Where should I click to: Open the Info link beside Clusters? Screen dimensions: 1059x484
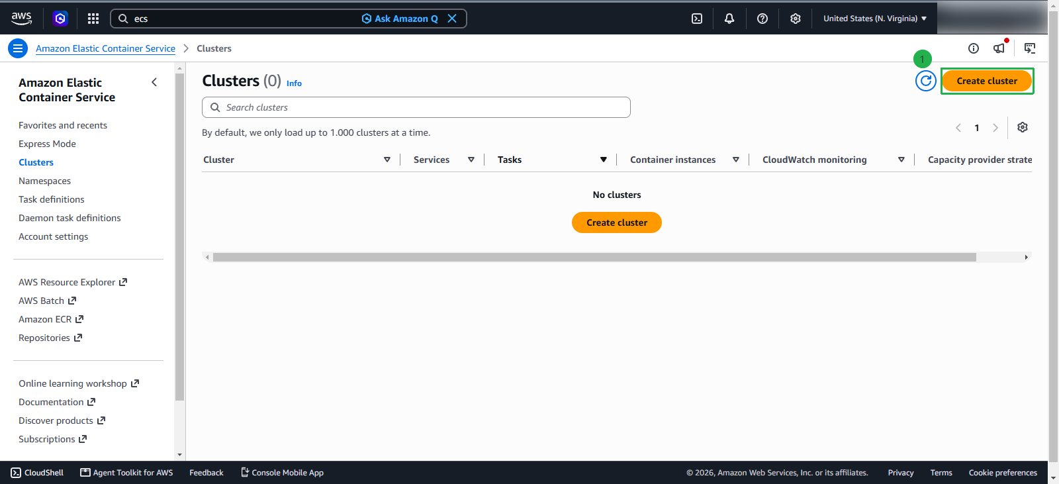click(x=294, y=83)
